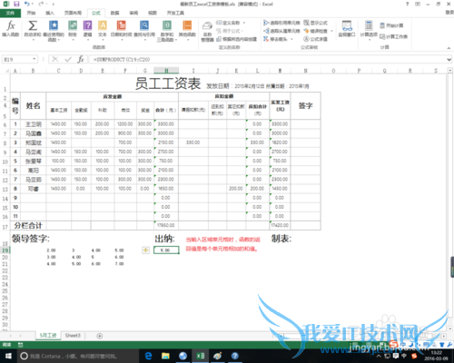
Task: Select the Sheet3 sheet tab
Action: (x=73, y=336)
